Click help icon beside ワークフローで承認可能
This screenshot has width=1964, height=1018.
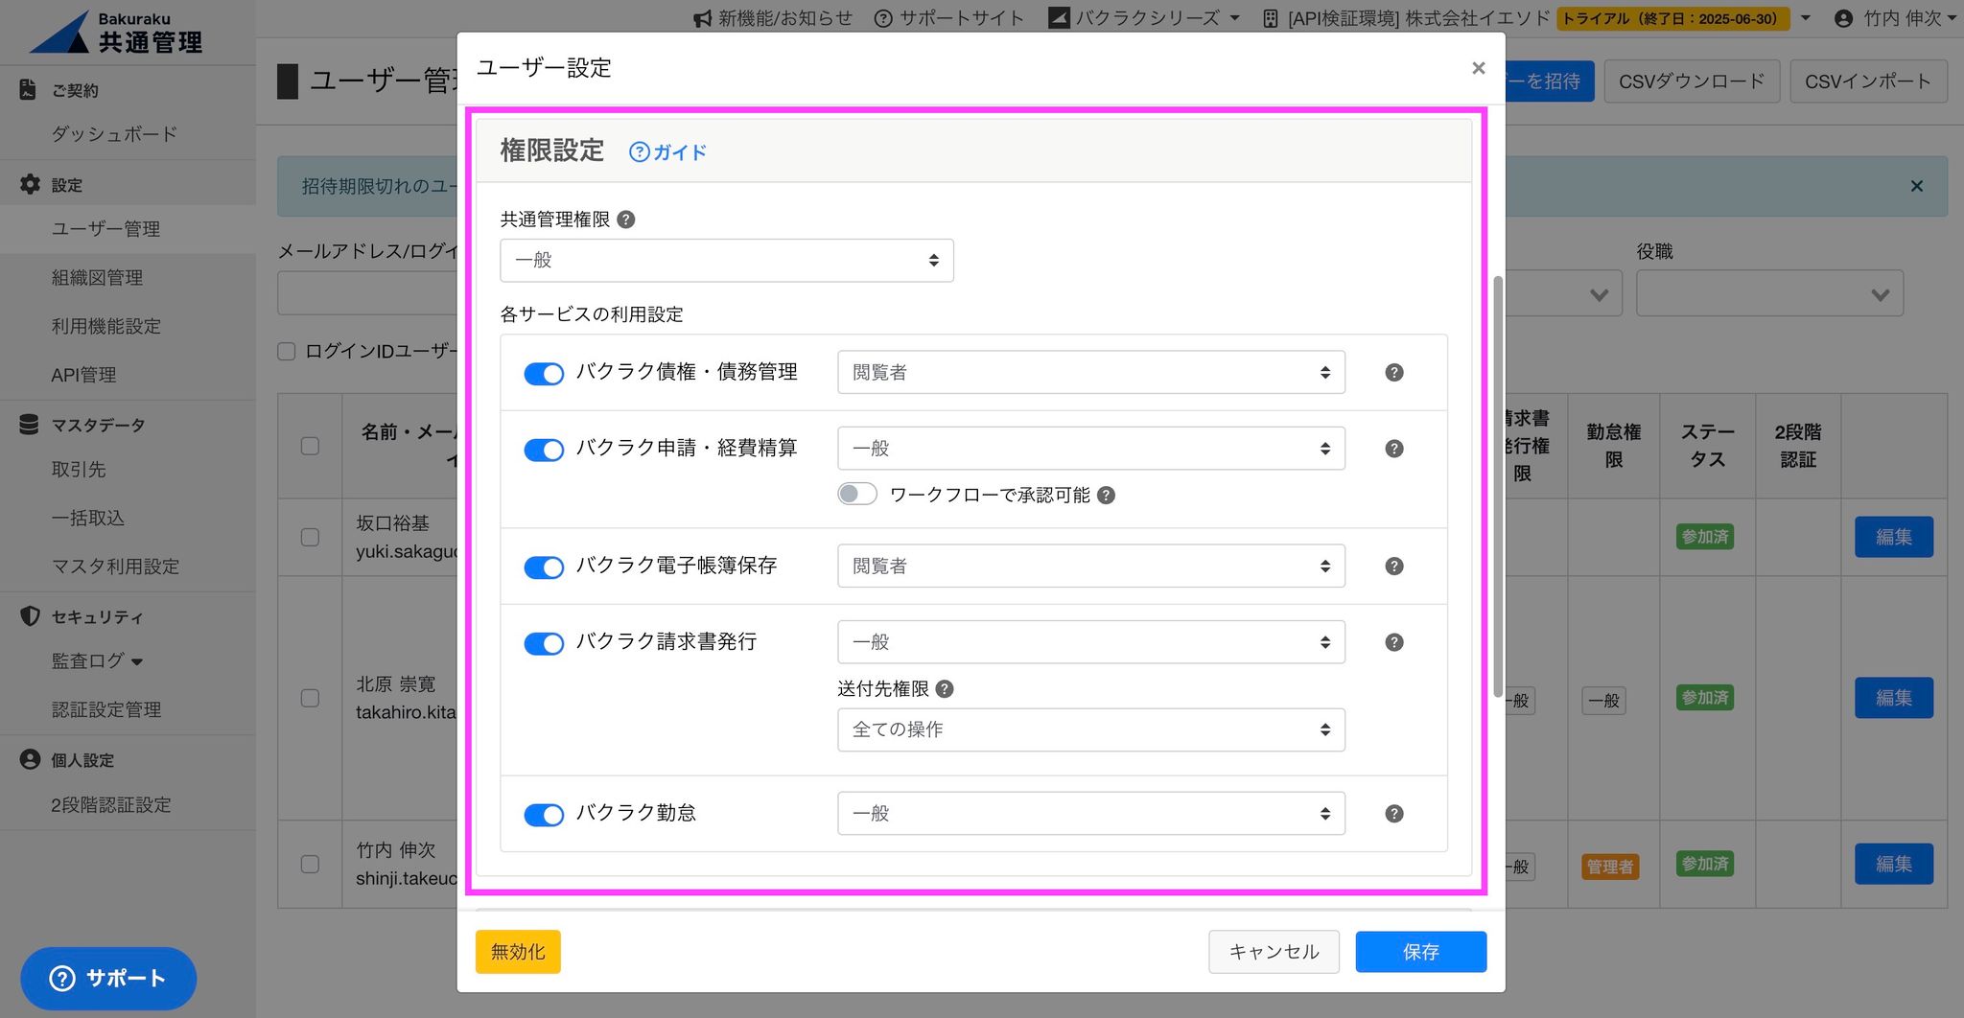coord(1107,496)
